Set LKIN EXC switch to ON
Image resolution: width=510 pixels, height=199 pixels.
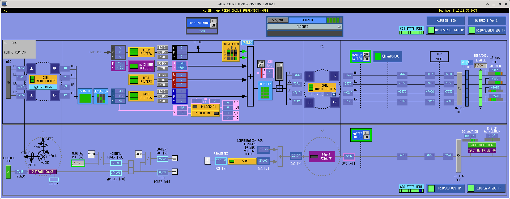coord(261,66)
